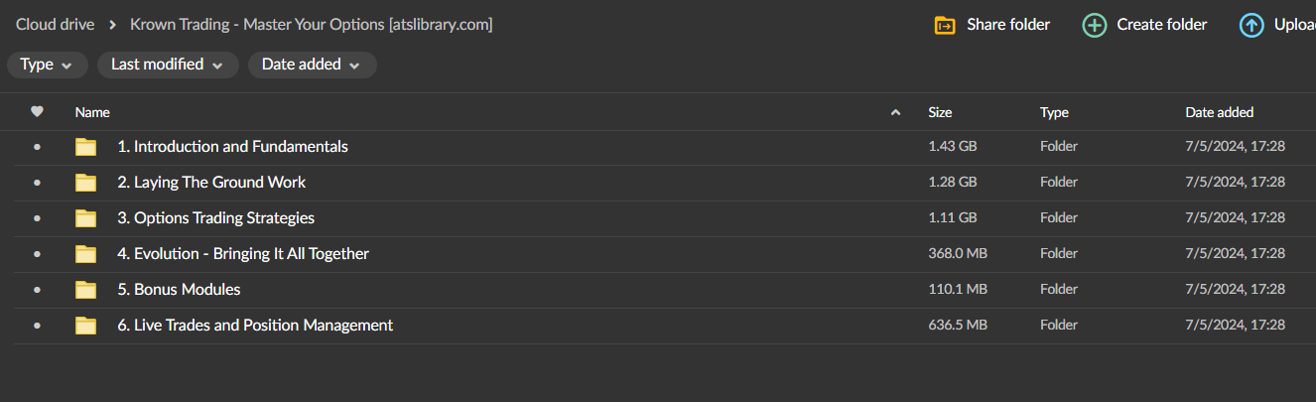
Task: Click the heart favorites column header icon
Action: point(38,112)
